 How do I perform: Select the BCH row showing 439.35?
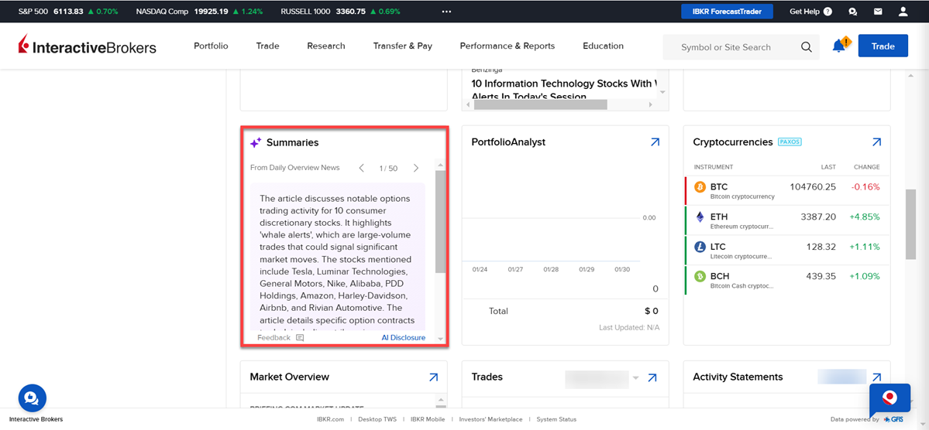787,279
